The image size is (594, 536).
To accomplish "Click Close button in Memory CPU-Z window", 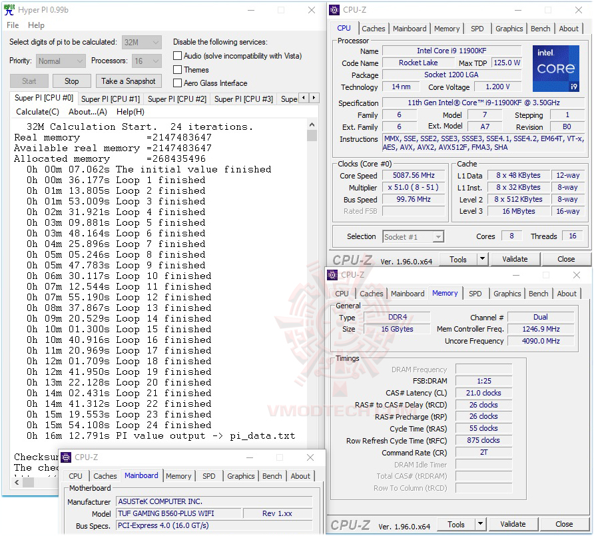I will pos(564,524).
